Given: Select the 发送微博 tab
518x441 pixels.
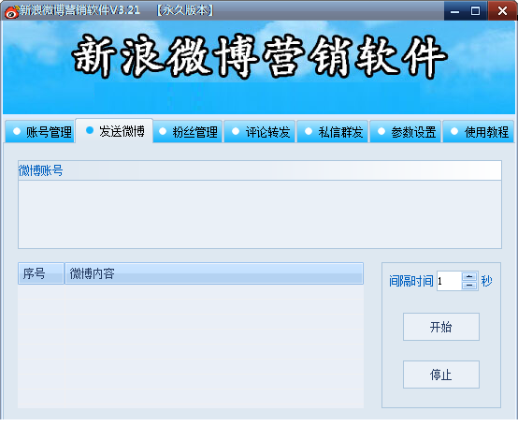Looking at the screenshot, I should (114, 131).
